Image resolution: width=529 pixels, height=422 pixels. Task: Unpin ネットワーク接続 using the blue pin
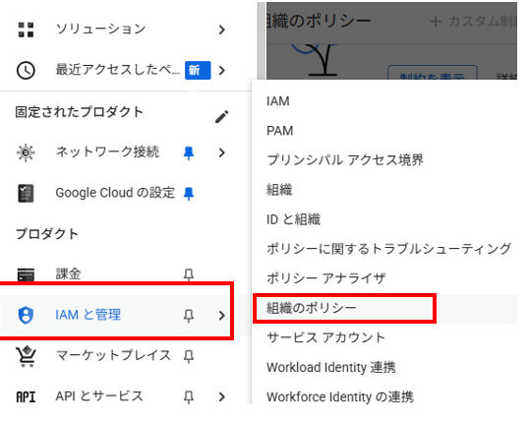click(189, 152)
